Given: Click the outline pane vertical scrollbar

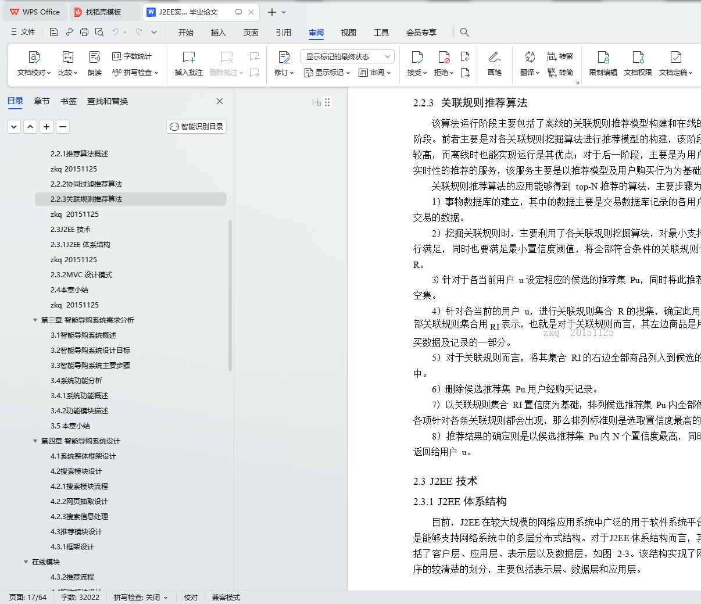Looking at the screenshot, I should (230, 295).
